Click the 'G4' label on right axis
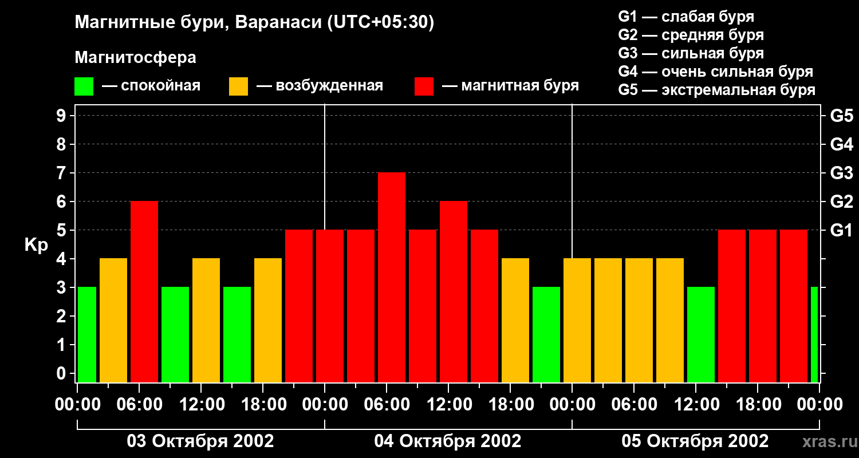 [841, 144]
